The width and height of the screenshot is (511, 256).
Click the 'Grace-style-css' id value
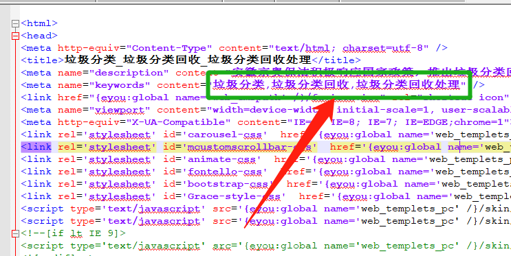[x=234, y=196]
